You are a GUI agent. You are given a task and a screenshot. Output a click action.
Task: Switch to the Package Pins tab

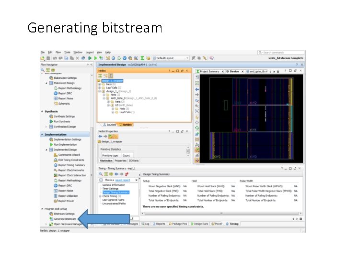click(x=178, y=224)
